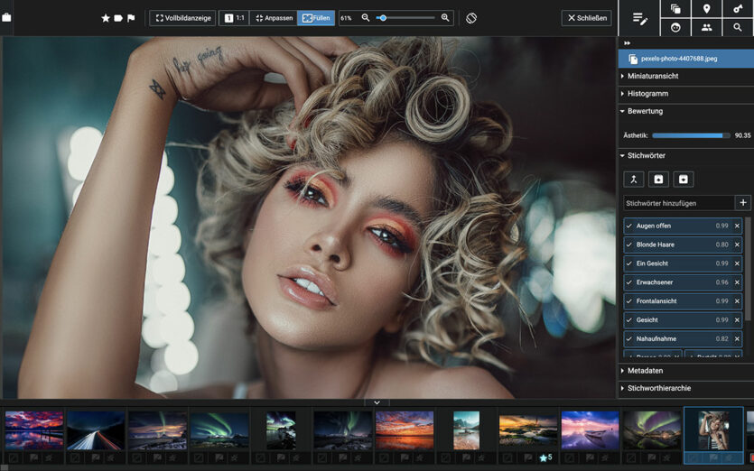Toggle the 'Blonde Haare' keyword checkmark
The height and width of the screenshot is (471, 754).
coord(629,245)
